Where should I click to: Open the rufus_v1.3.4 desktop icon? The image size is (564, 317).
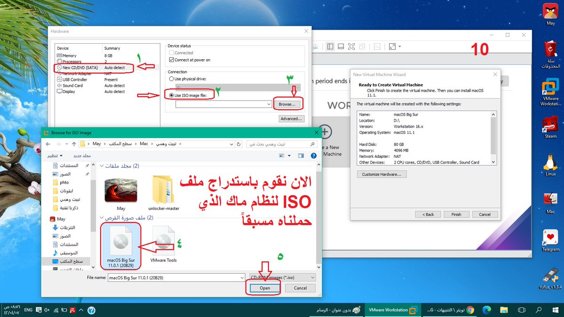click(x=550, y=278)
